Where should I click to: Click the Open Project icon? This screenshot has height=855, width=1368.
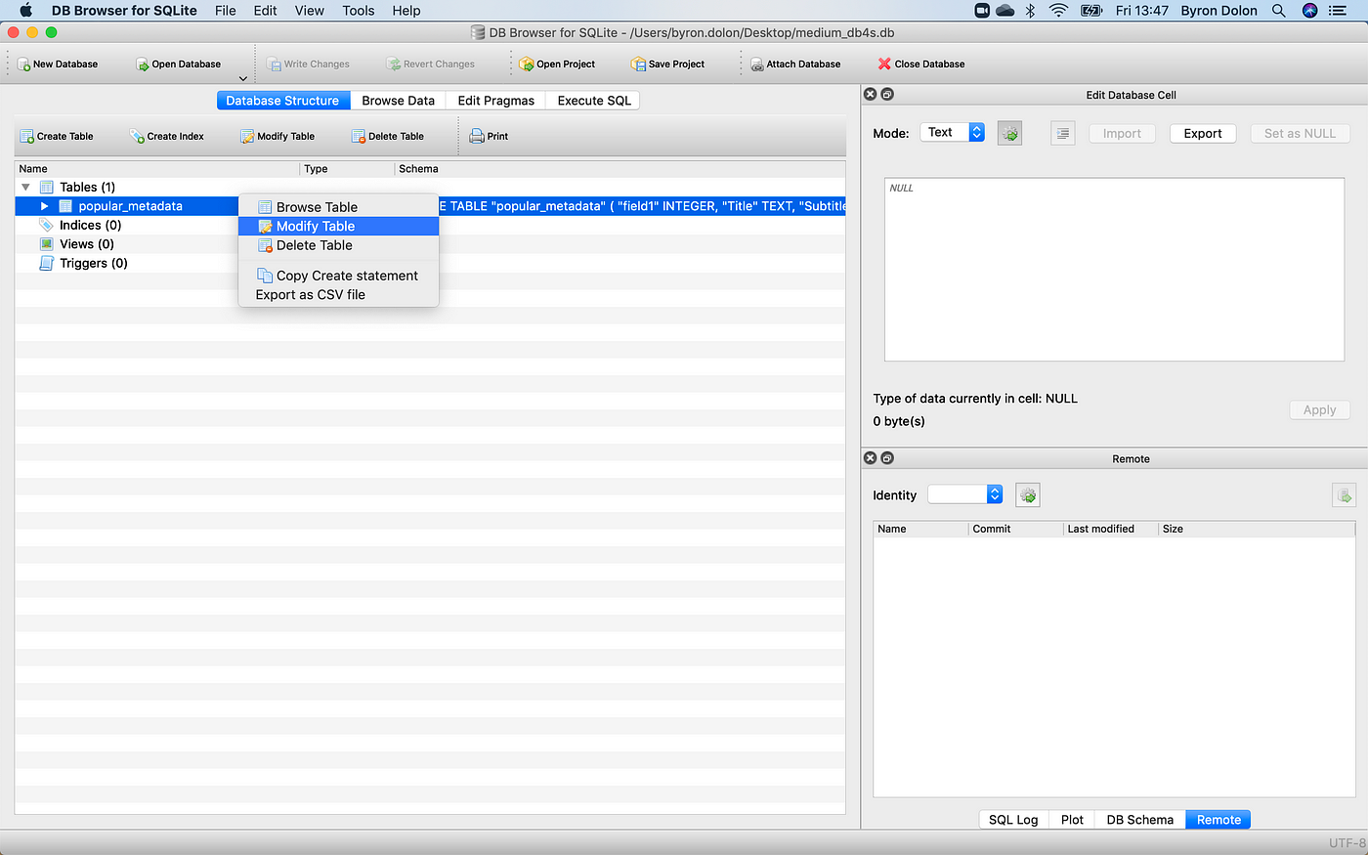click(x=527, y=64)
